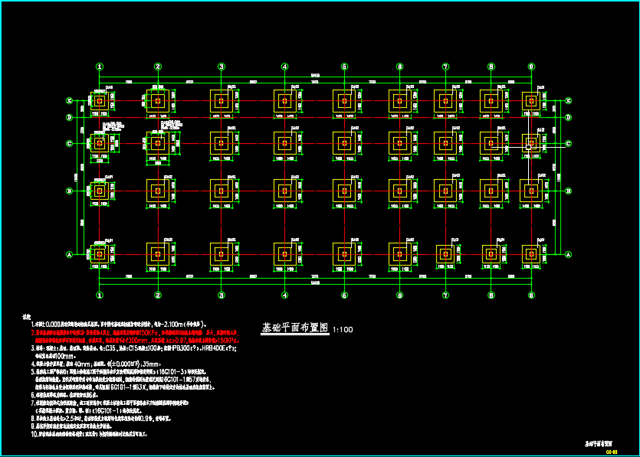640x457 pixels.
Task: Select footing at axis 5 and A
Action: coord(344,253)
